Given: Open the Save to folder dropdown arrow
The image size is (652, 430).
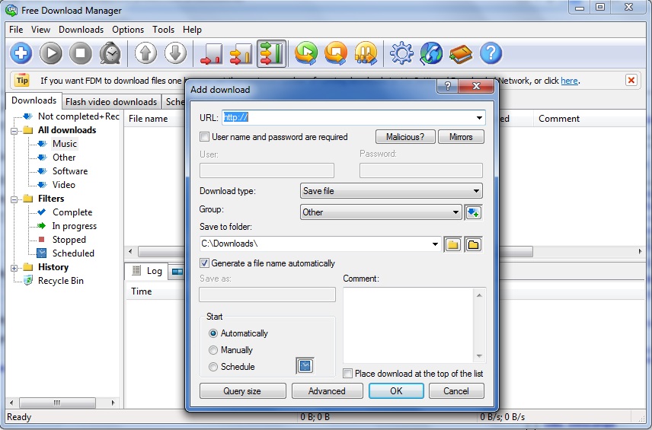Looking at the screenshot, I should 435,244.
